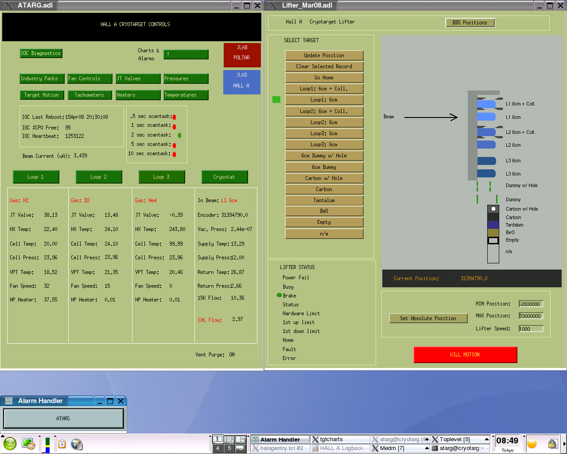
Task: Select target Loop1: 6cm + Coll.
Action: 324,89
